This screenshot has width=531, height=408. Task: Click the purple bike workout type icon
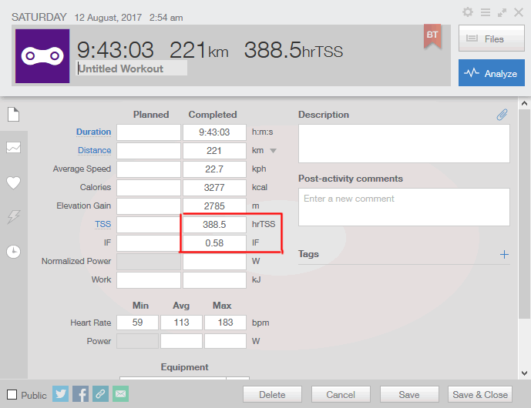click(42, 56)
